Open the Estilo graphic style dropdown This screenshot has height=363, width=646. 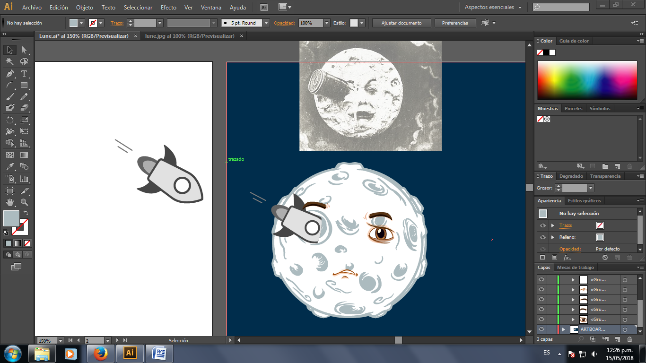tap(362, 23)
